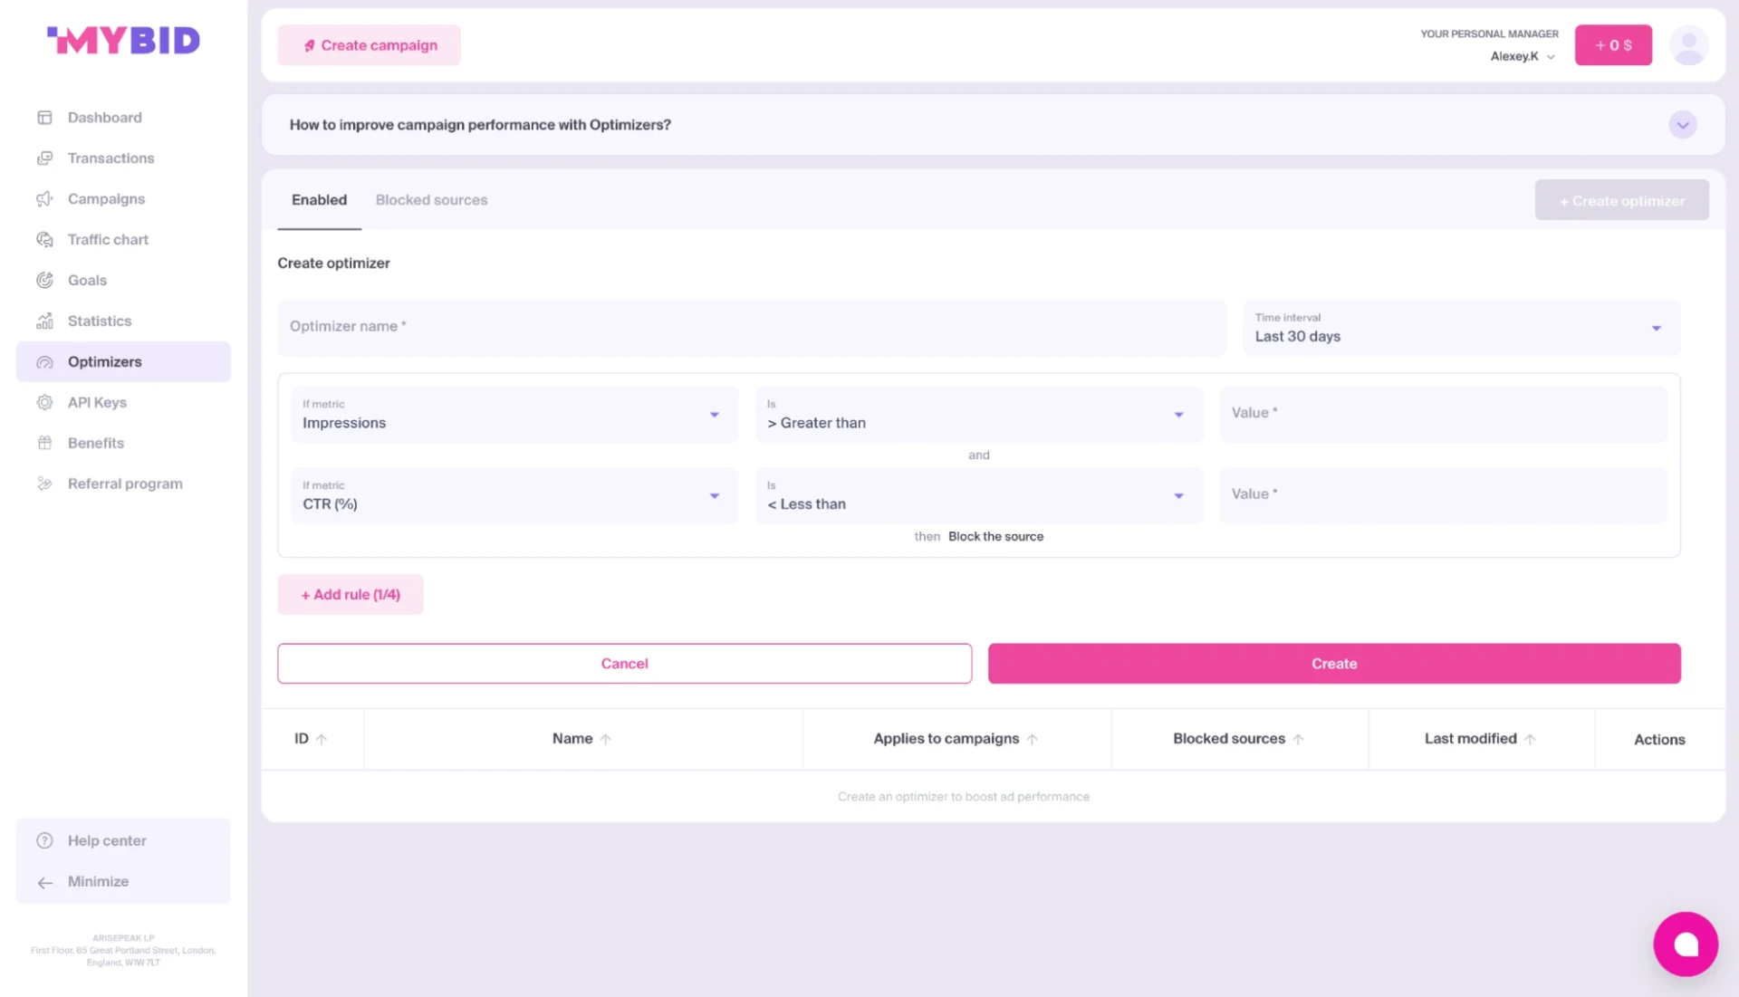This screenshot has width=1739, height=997.
Task: Switch to the Enabled tab
Action: point(319,200)
